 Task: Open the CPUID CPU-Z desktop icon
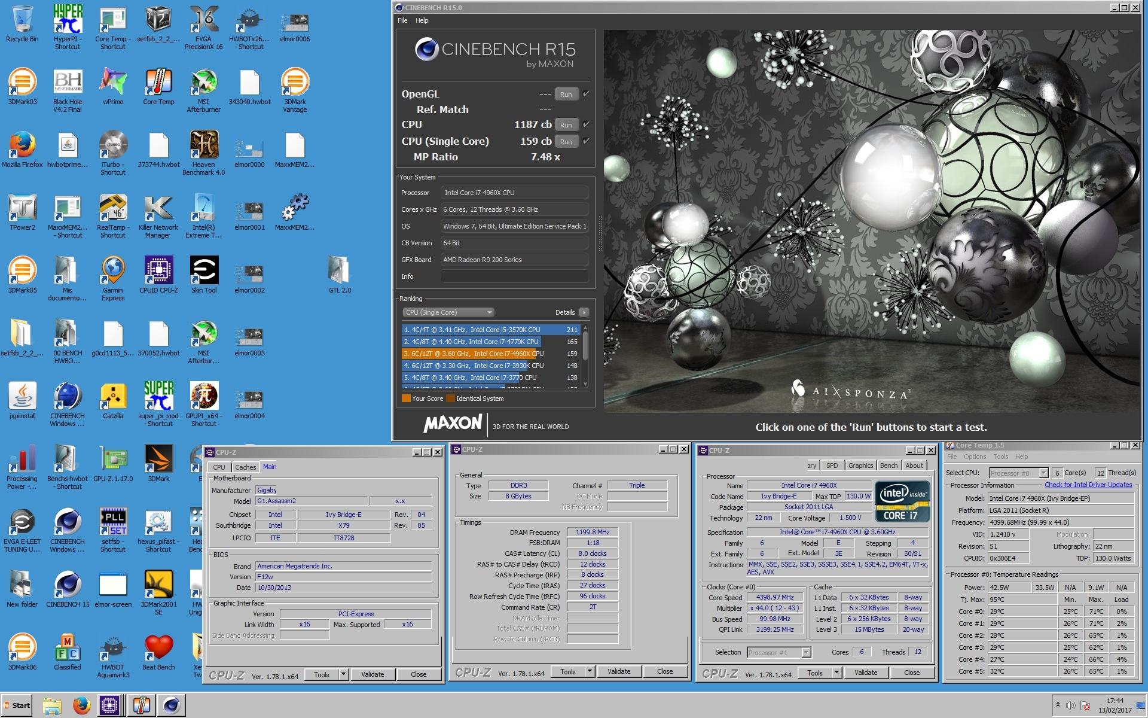(x=158, y=271)
